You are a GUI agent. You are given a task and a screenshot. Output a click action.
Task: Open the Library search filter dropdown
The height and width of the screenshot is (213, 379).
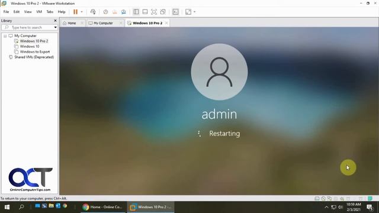[x=55, y=28]
